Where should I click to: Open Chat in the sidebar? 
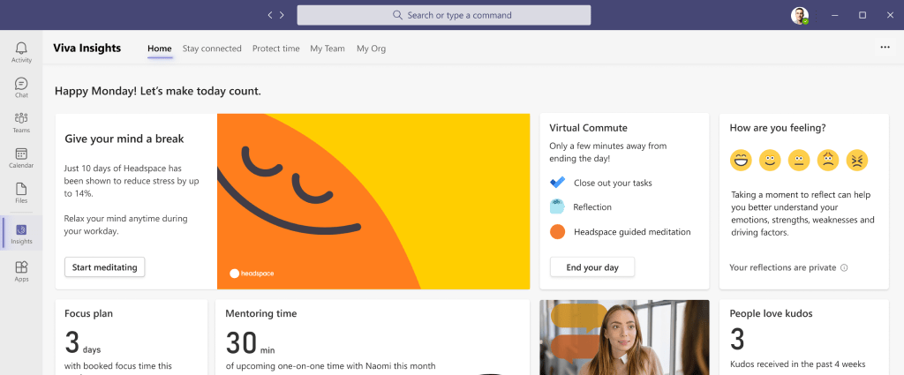coord(21,87)
